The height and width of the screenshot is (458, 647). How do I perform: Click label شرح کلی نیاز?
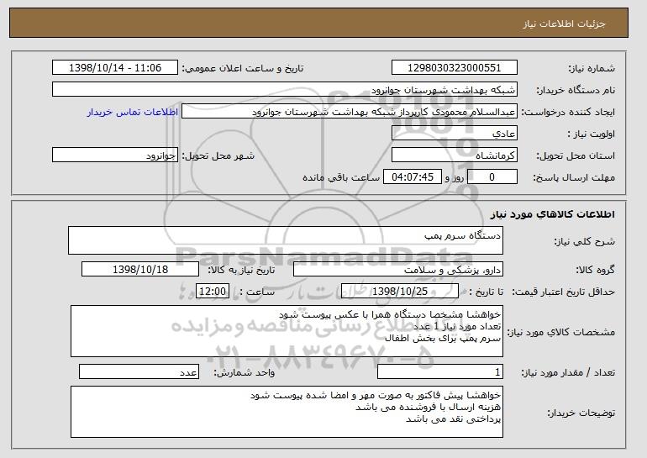pyautogui.click(x=584, y=241)
